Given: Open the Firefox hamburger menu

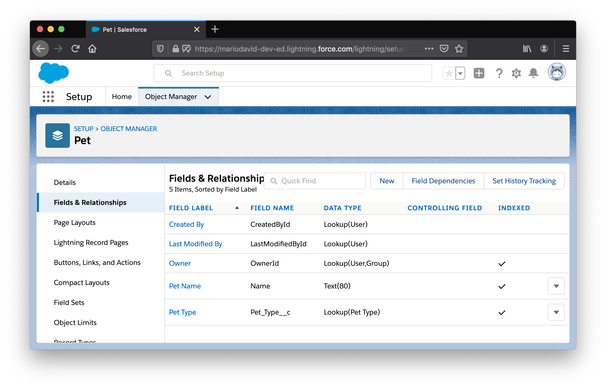Looking at the screenshot, I should pyautogui.click(x=566, y=49).
